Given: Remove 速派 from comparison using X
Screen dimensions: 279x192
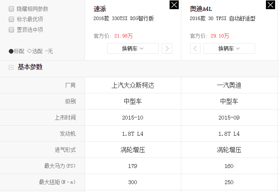Looking at the screenshot, I should 174,5.
